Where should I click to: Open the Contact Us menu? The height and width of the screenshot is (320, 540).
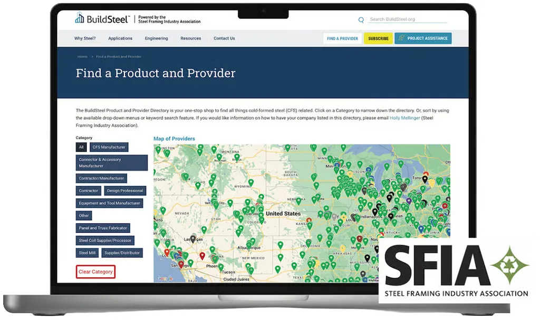pyautogui.click(x=224, y=38)
